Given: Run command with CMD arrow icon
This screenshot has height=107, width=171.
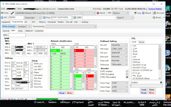Looking at the screenshot, I should pyautogui.click(x=75, y=18).
